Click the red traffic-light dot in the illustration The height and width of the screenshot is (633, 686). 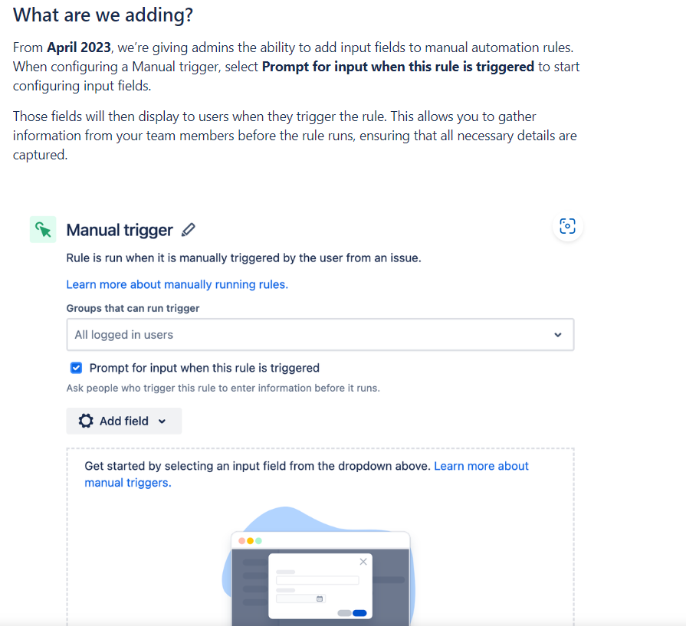[241, 541]
